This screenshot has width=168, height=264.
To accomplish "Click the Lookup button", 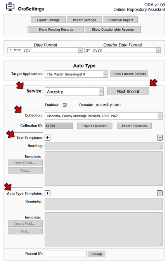I will [97, 254].
